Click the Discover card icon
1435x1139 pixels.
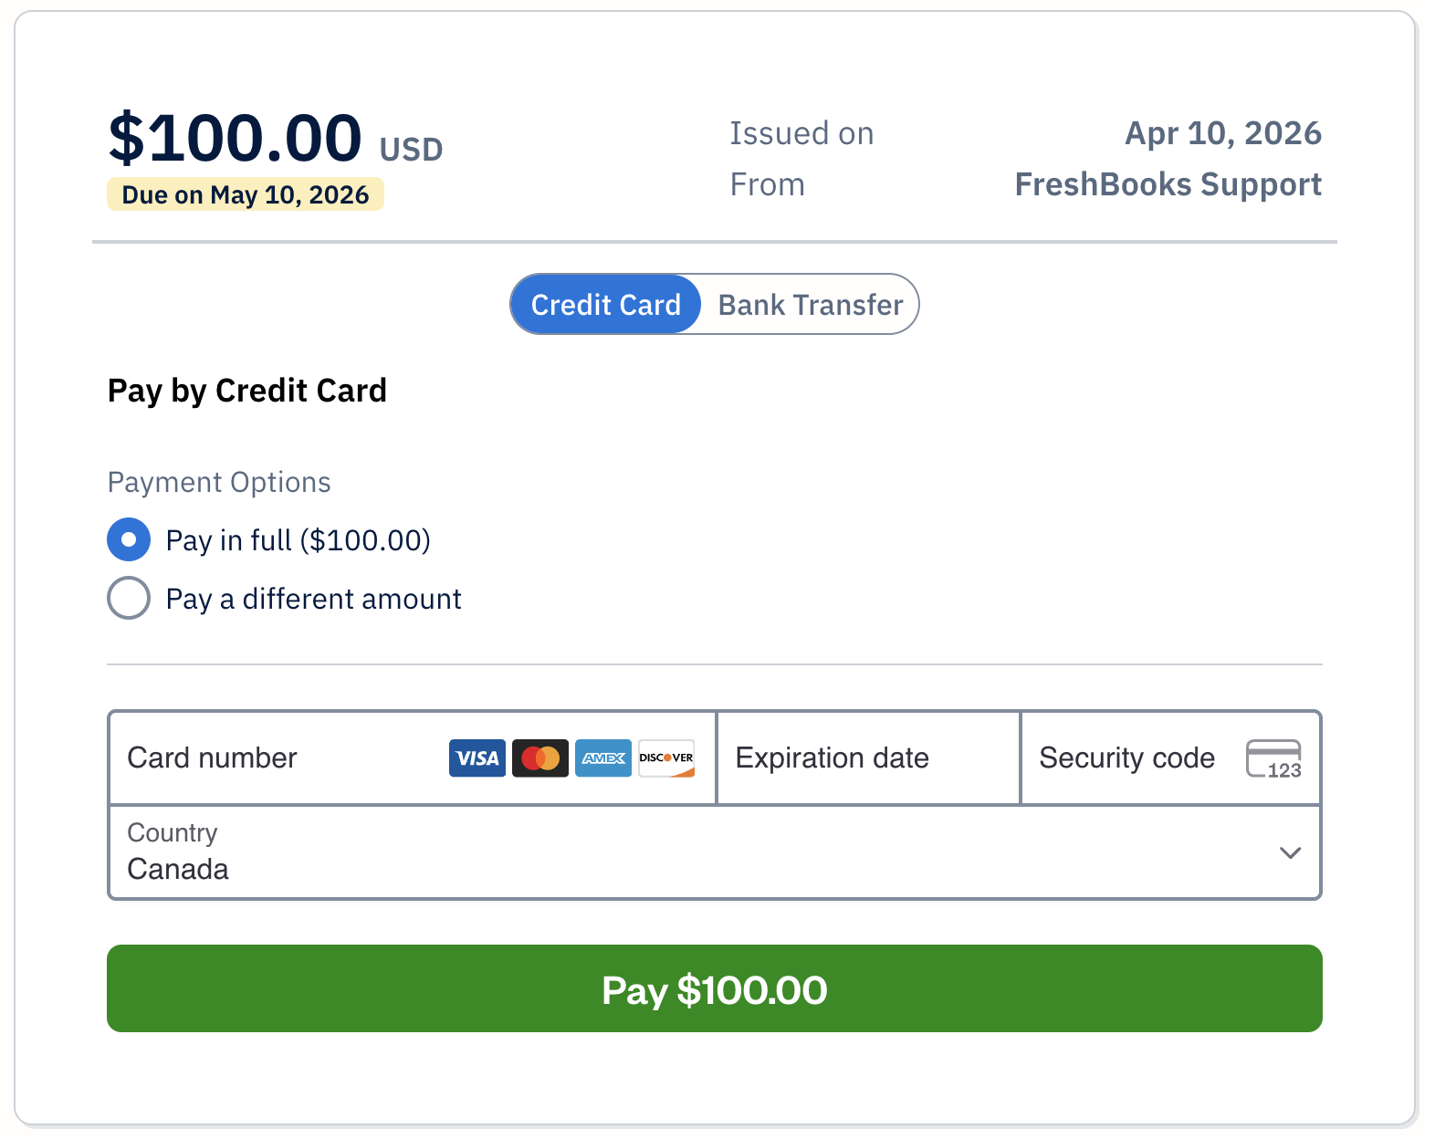[666, 758]
